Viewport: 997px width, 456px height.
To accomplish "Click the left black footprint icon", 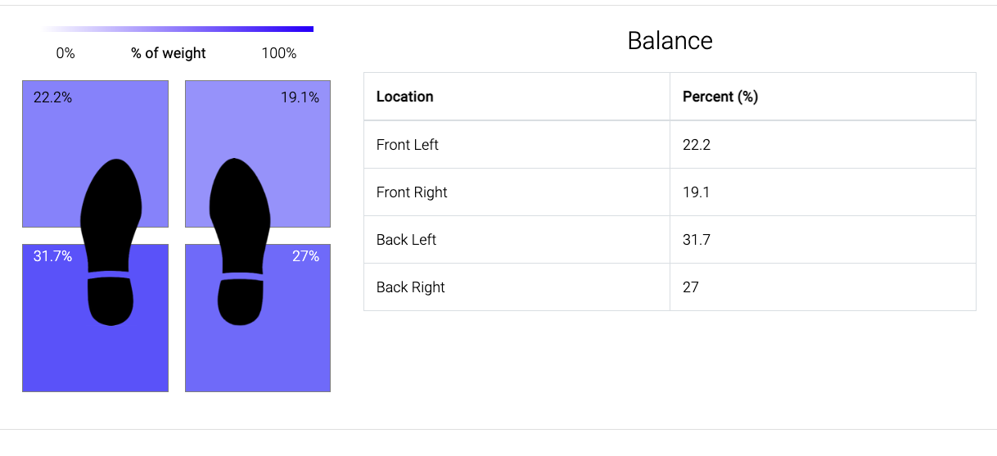I will tap(111, 242).
